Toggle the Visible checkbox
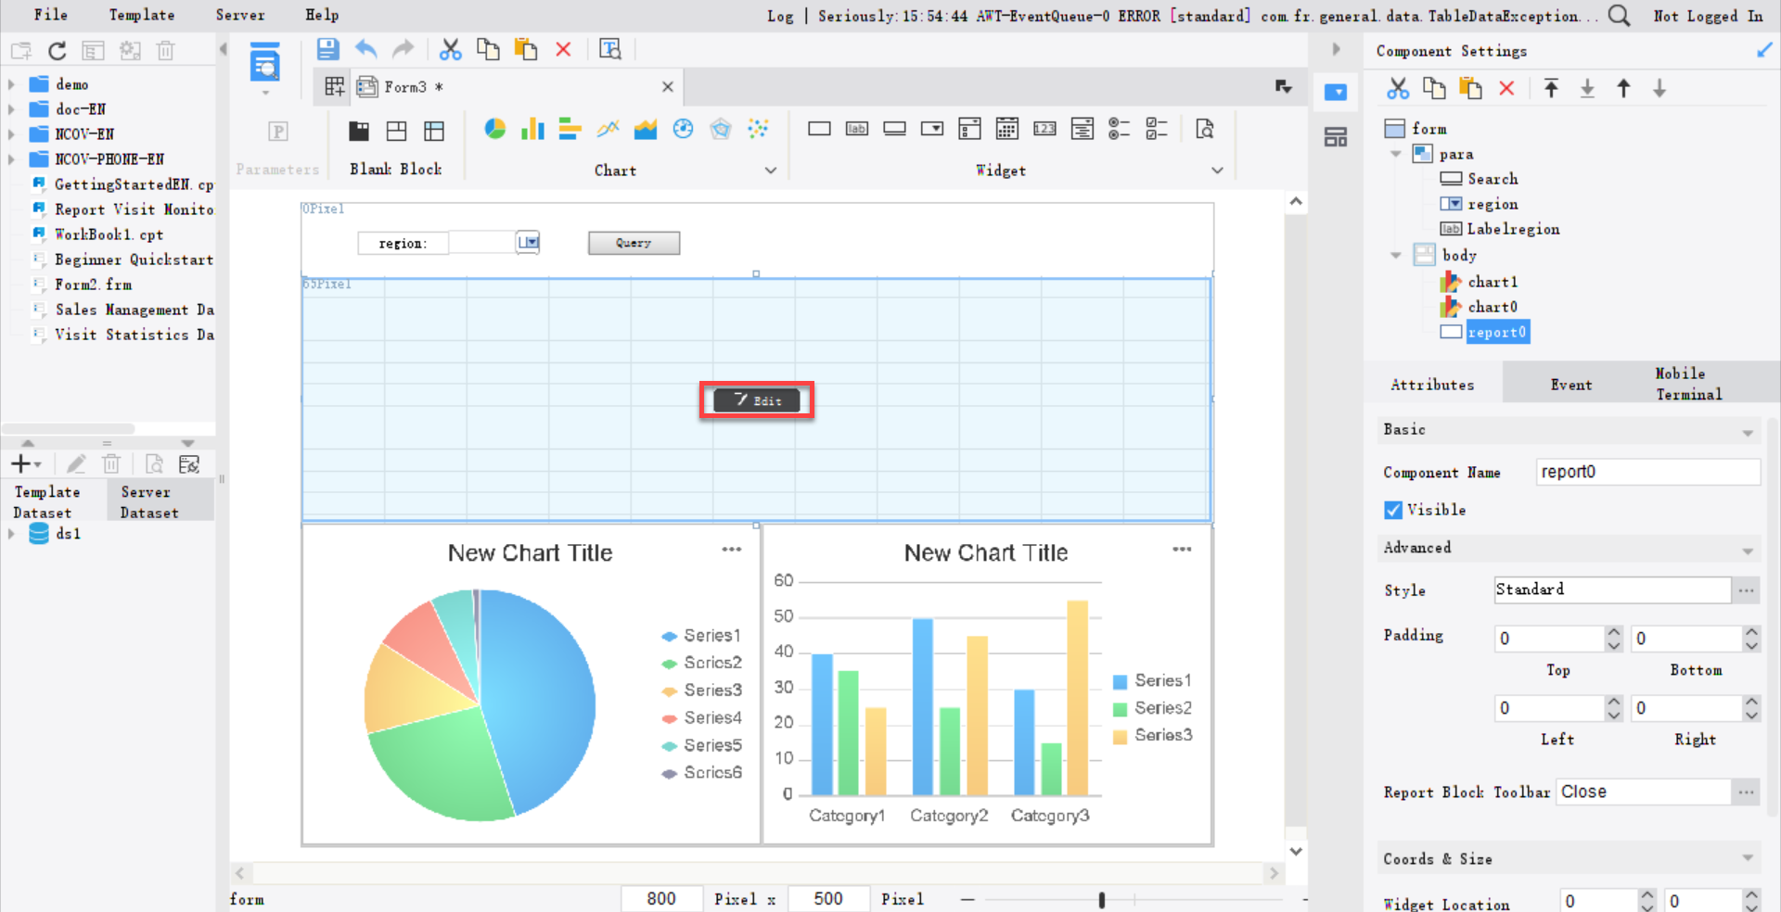The width and height of the screenshot is (1781, 912). (x=1393, y=510)
